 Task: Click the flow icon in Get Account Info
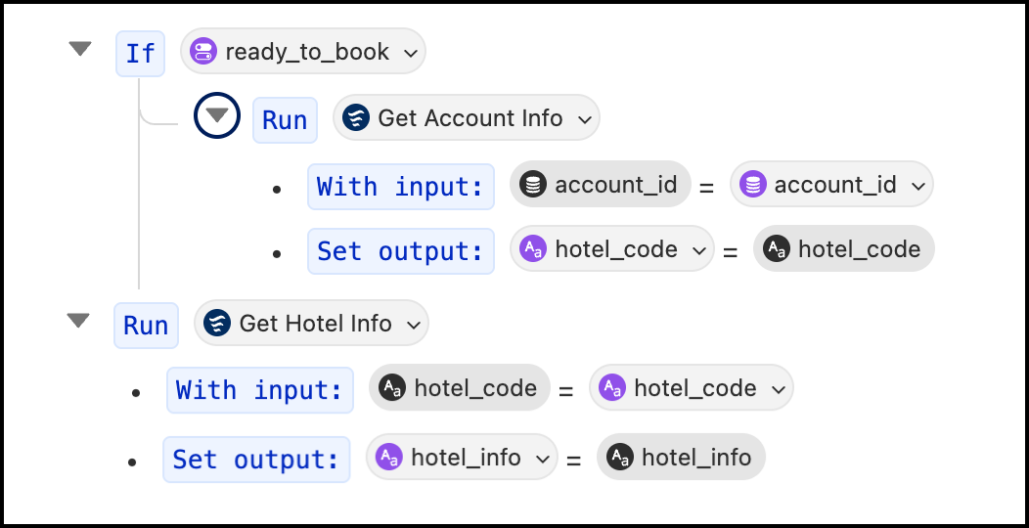pyautogui.click(x=356, y=118)
